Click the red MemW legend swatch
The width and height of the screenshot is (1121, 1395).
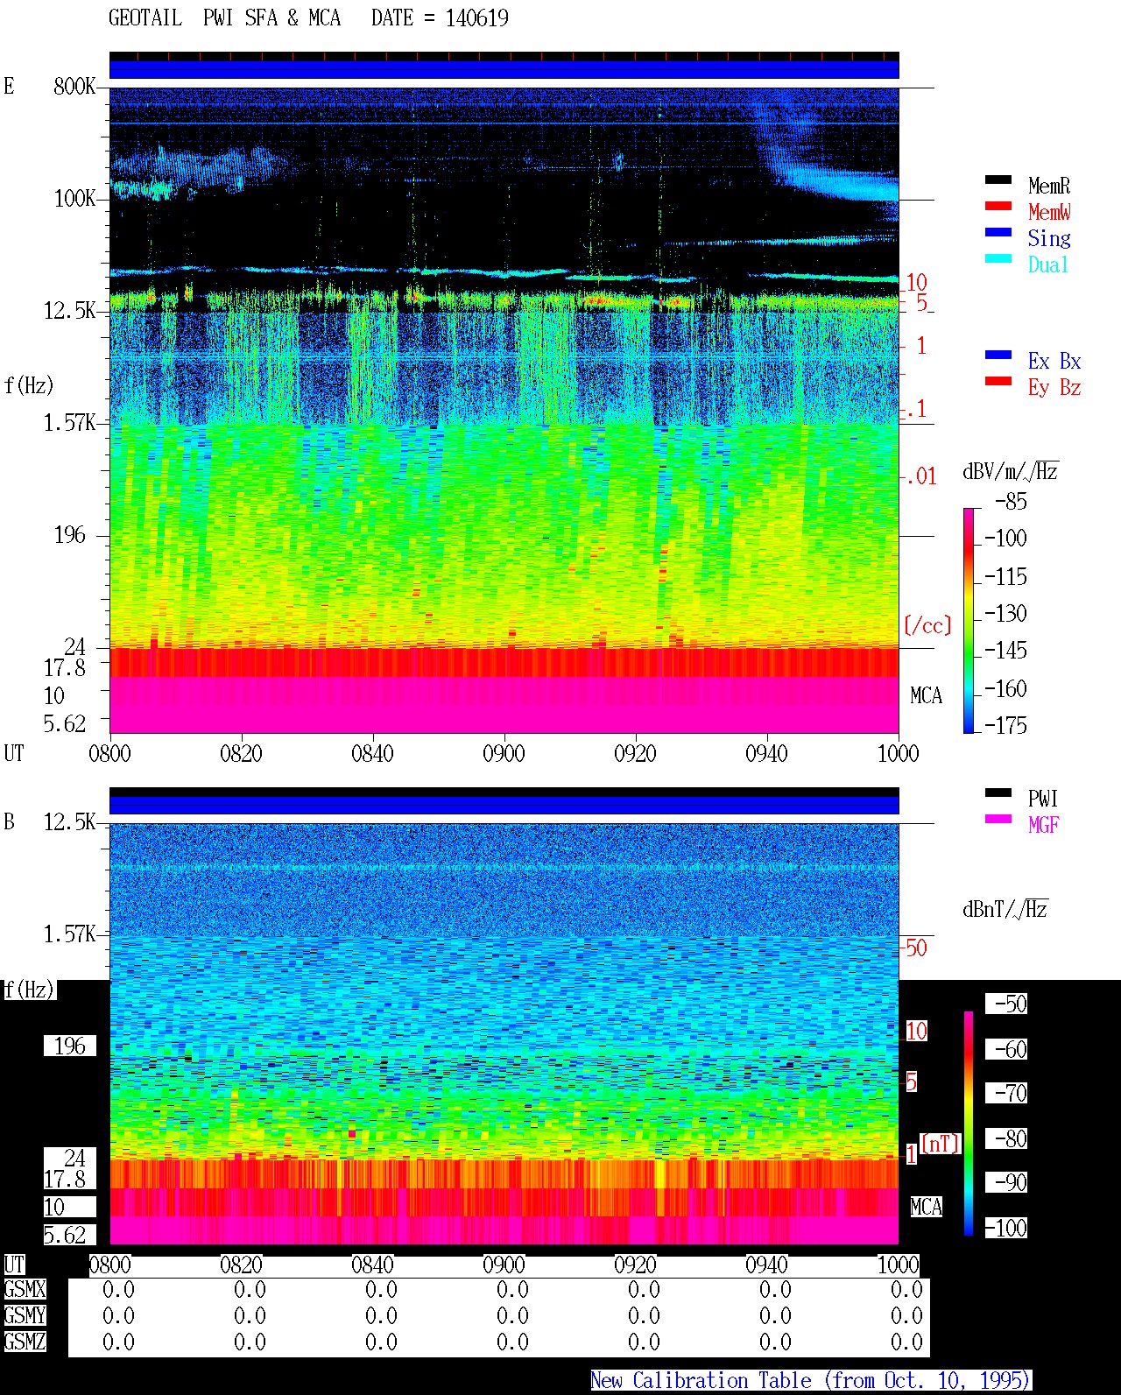click(x=998, y=207)
